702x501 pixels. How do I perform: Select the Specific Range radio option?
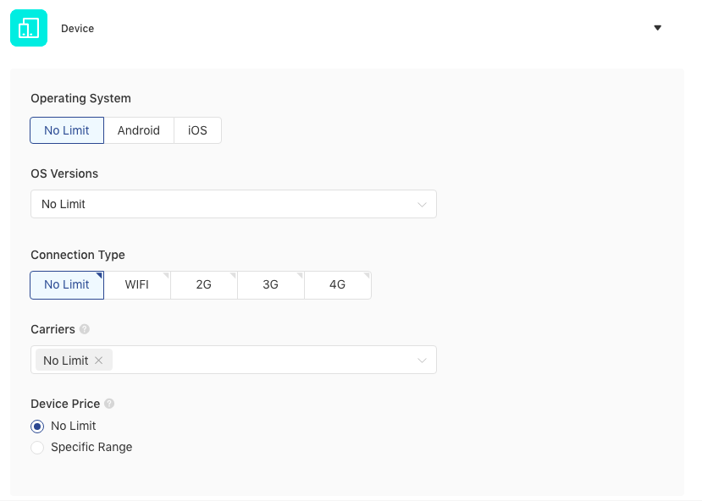click(37, 448)
